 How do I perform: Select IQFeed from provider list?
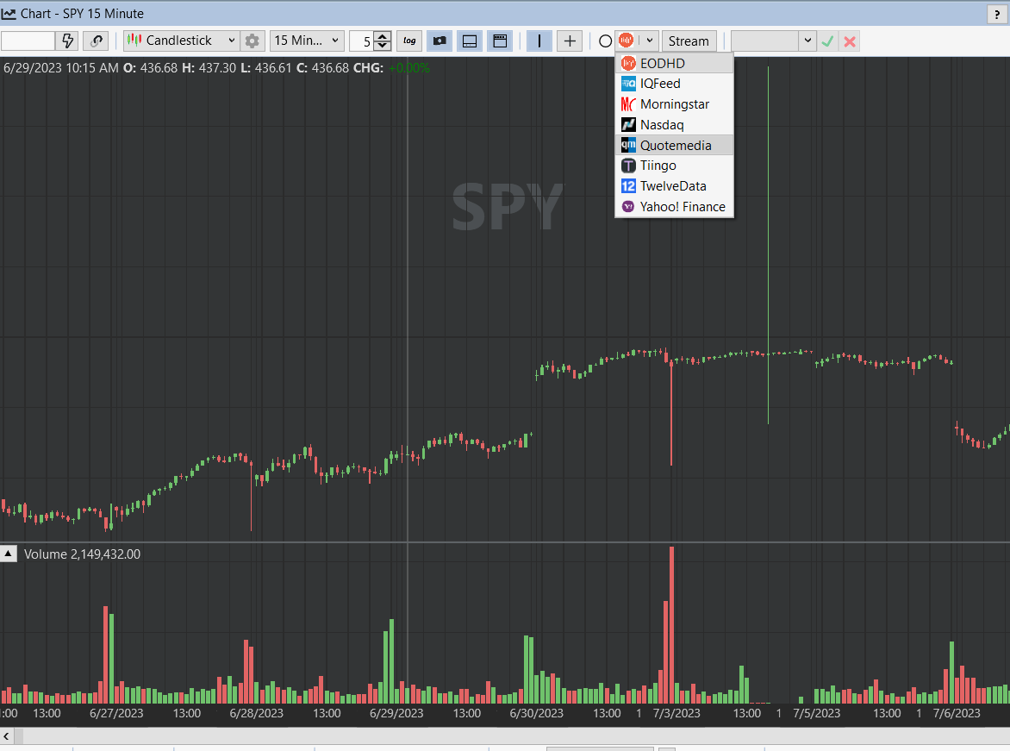point(675,84)
